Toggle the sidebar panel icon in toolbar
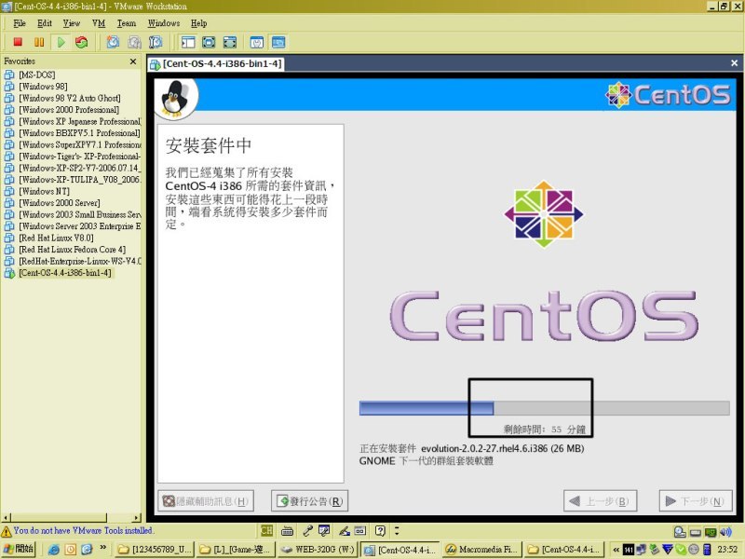The height and width of the screenshot is (559, 745). [x=188, y=42]
